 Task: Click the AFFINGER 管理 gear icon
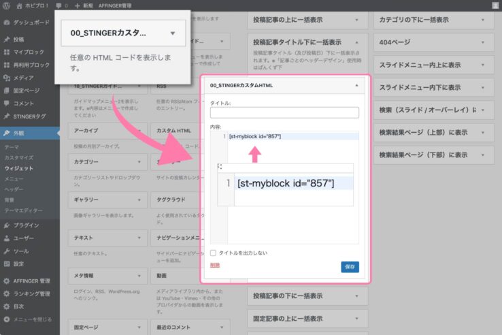pyautogui.click(x=7, y=281)
